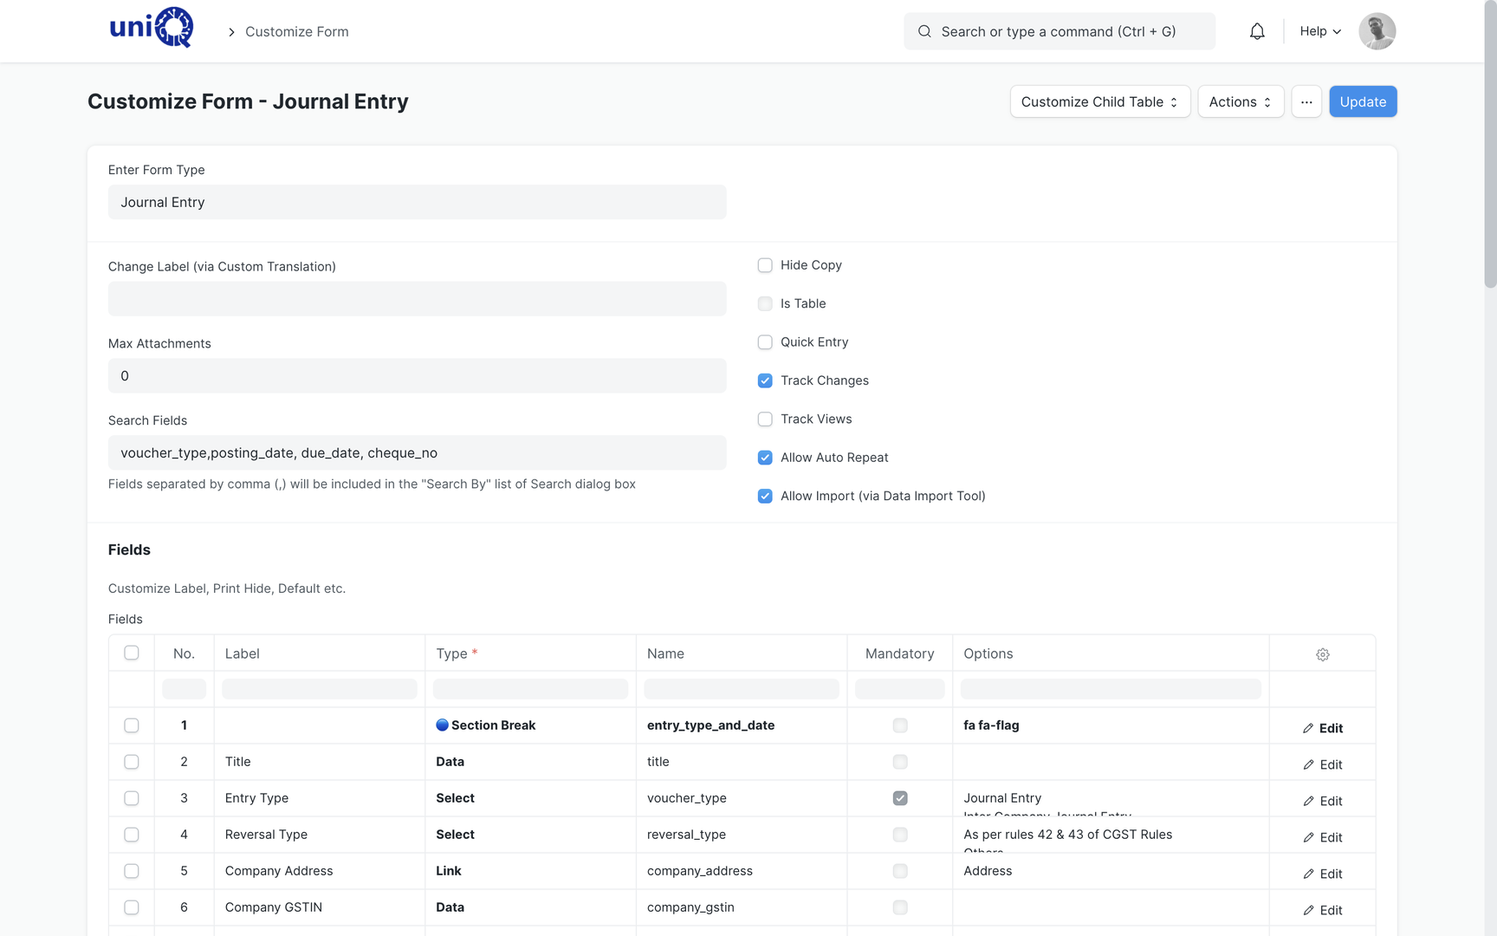1497x936 pixels.
Task: Disable the Track Changes checkbox
Action: (765, 380)
